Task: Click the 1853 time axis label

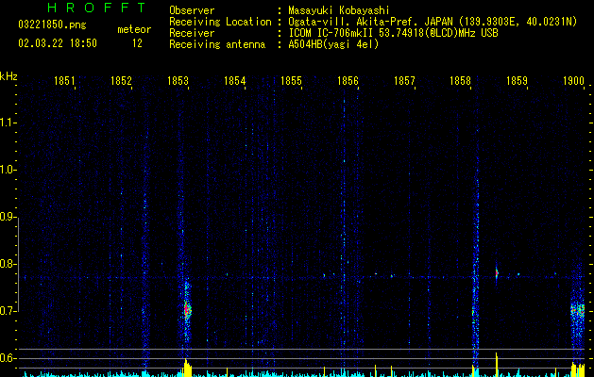Action: coord(178,81)
